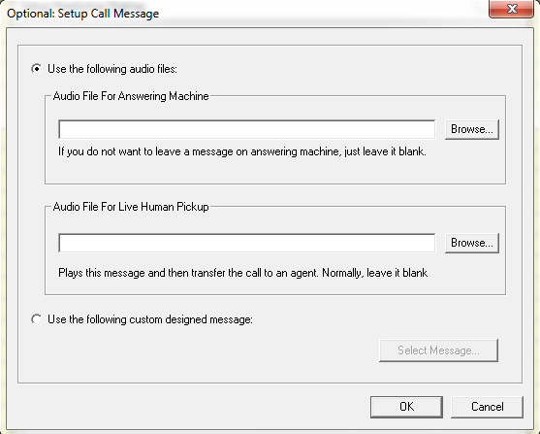Confirm the dialog with OK
This screenshot has height=434, width=540.
[x=407, y=407]
